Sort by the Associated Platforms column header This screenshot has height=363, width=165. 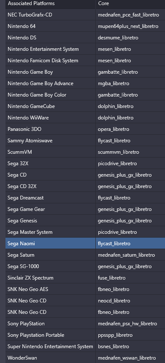point(51,3)
